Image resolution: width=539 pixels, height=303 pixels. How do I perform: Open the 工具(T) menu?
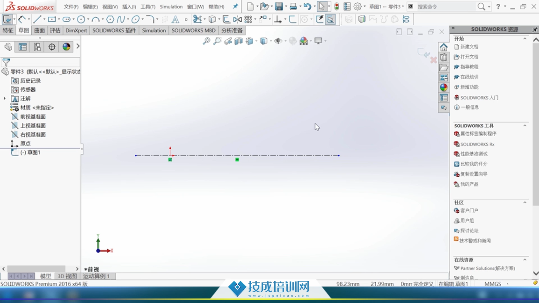coord(148,7)
